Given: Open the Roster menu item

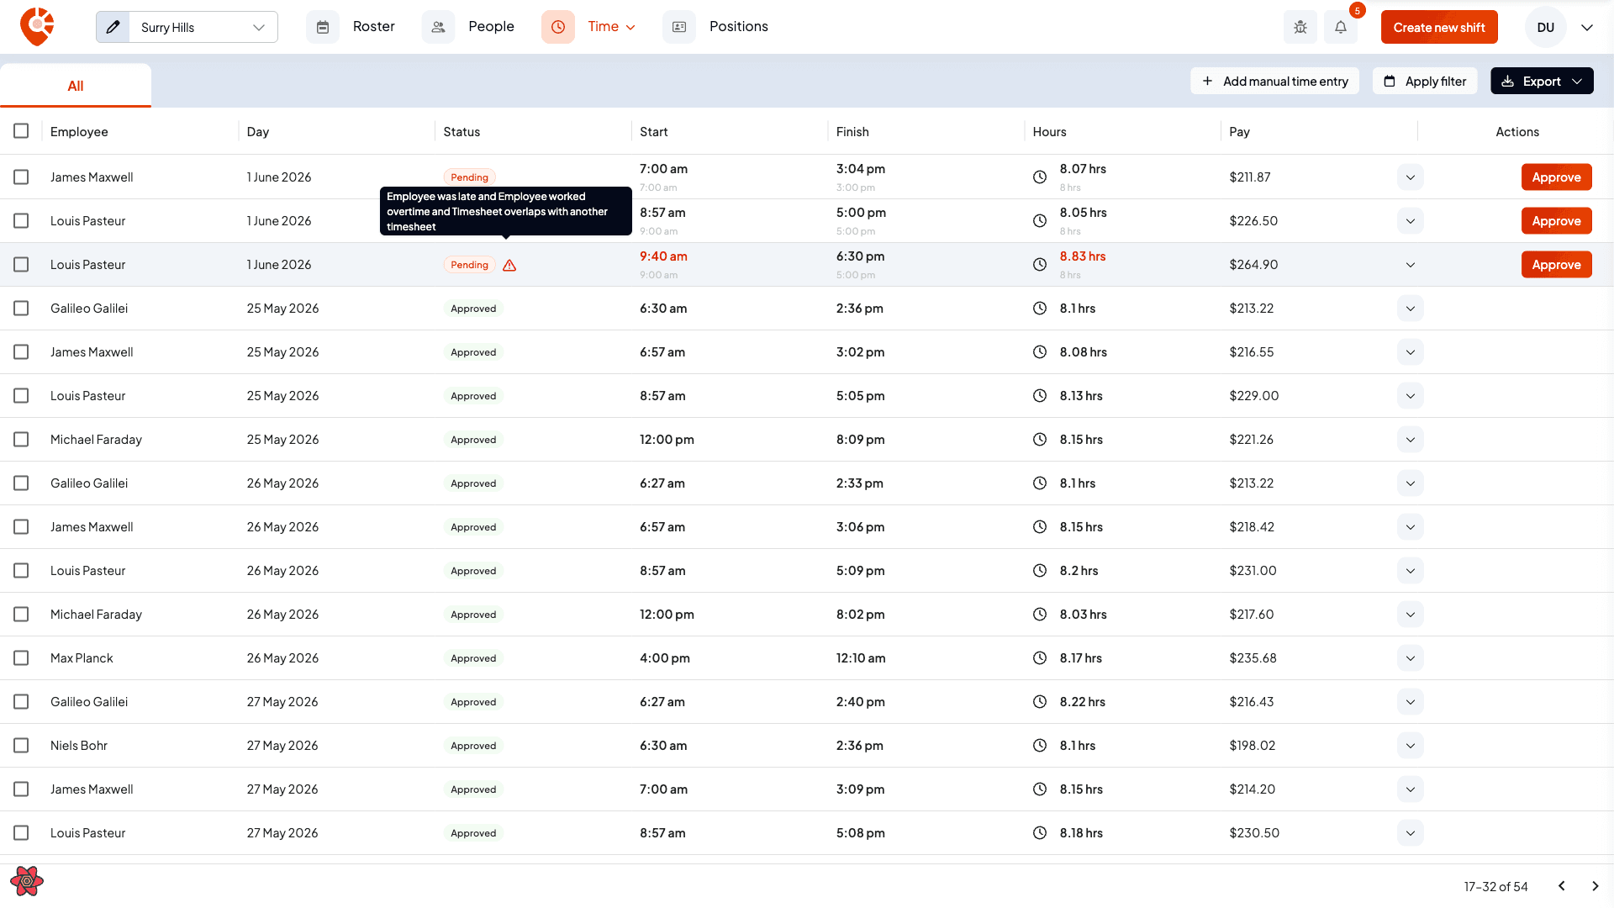Looking at the screenshot, I should click(x=374, y=27).
